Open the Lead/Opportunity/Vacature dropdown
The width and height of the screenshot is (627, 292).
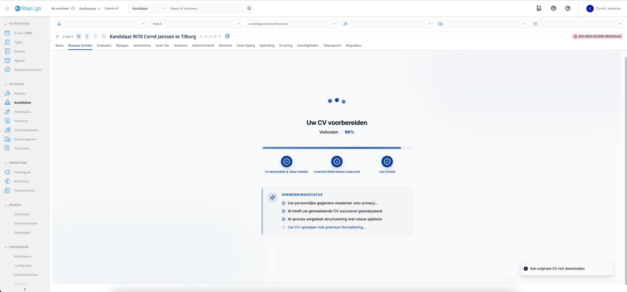(x=292, y=24)
